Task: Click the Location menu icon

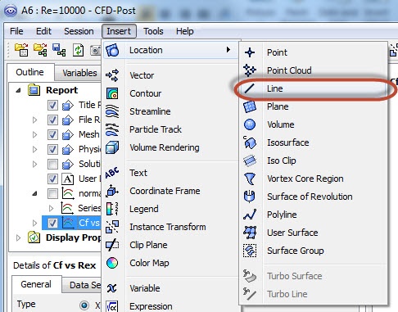Action: coord(112,50)
